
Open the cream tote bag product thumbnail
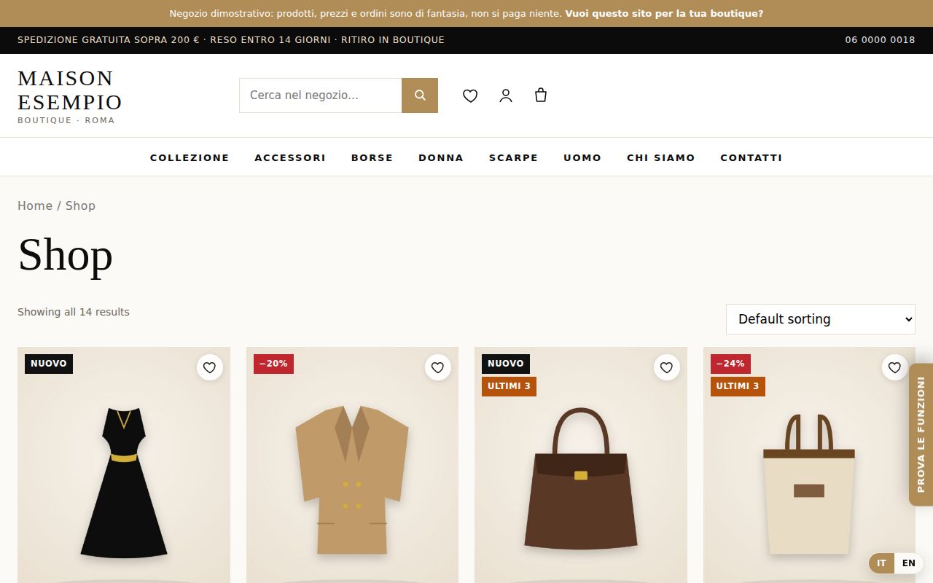[x=809, y=465]
